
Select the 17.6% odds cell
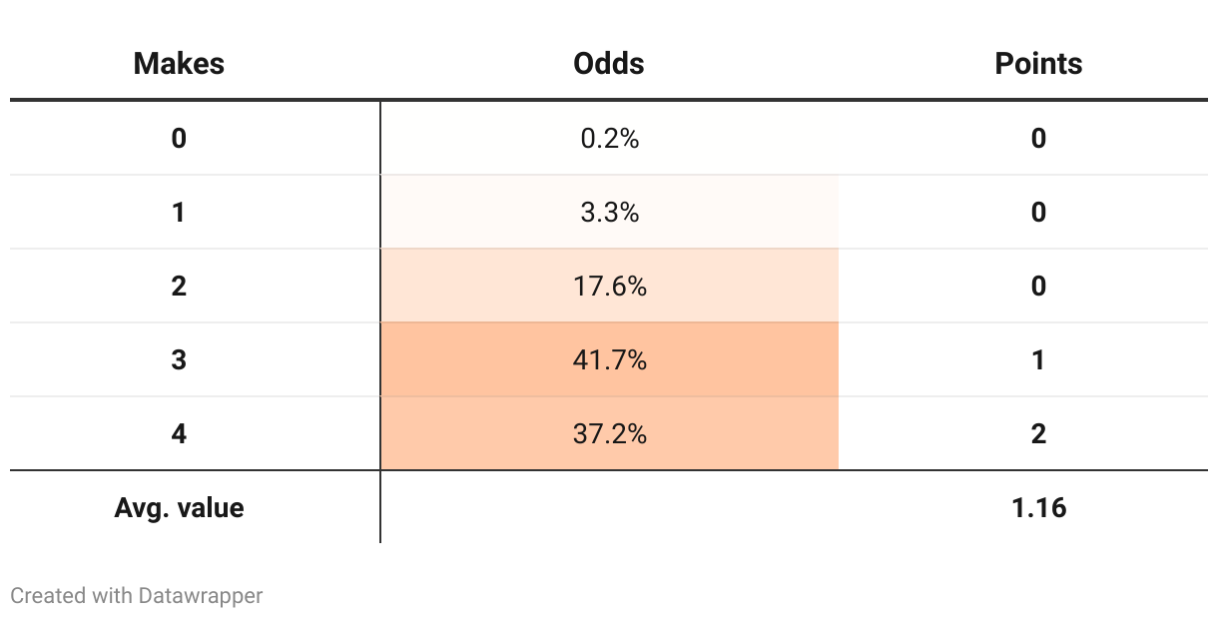(x=609, y=286)
